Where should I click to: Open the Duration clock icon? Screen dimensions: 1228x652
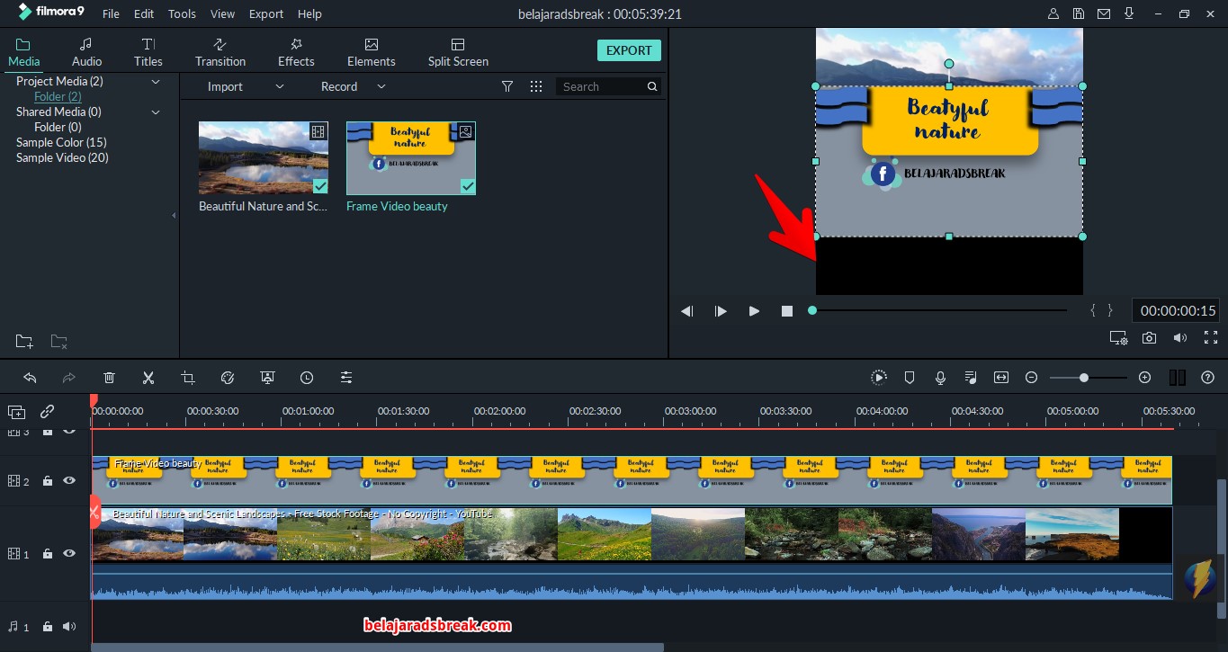(x=307, y=378)
